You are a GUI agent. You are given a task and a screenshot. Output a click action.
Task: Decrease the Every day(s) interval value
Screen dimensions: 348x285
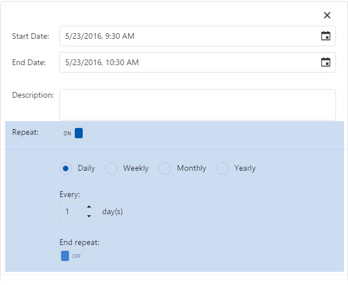[x=89, y=216]
